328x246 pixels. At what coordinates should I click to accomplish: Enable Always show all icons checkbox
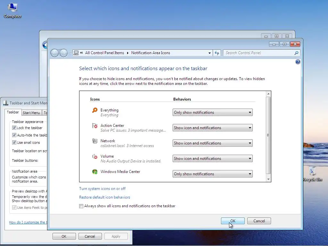[x=81, y=206]
